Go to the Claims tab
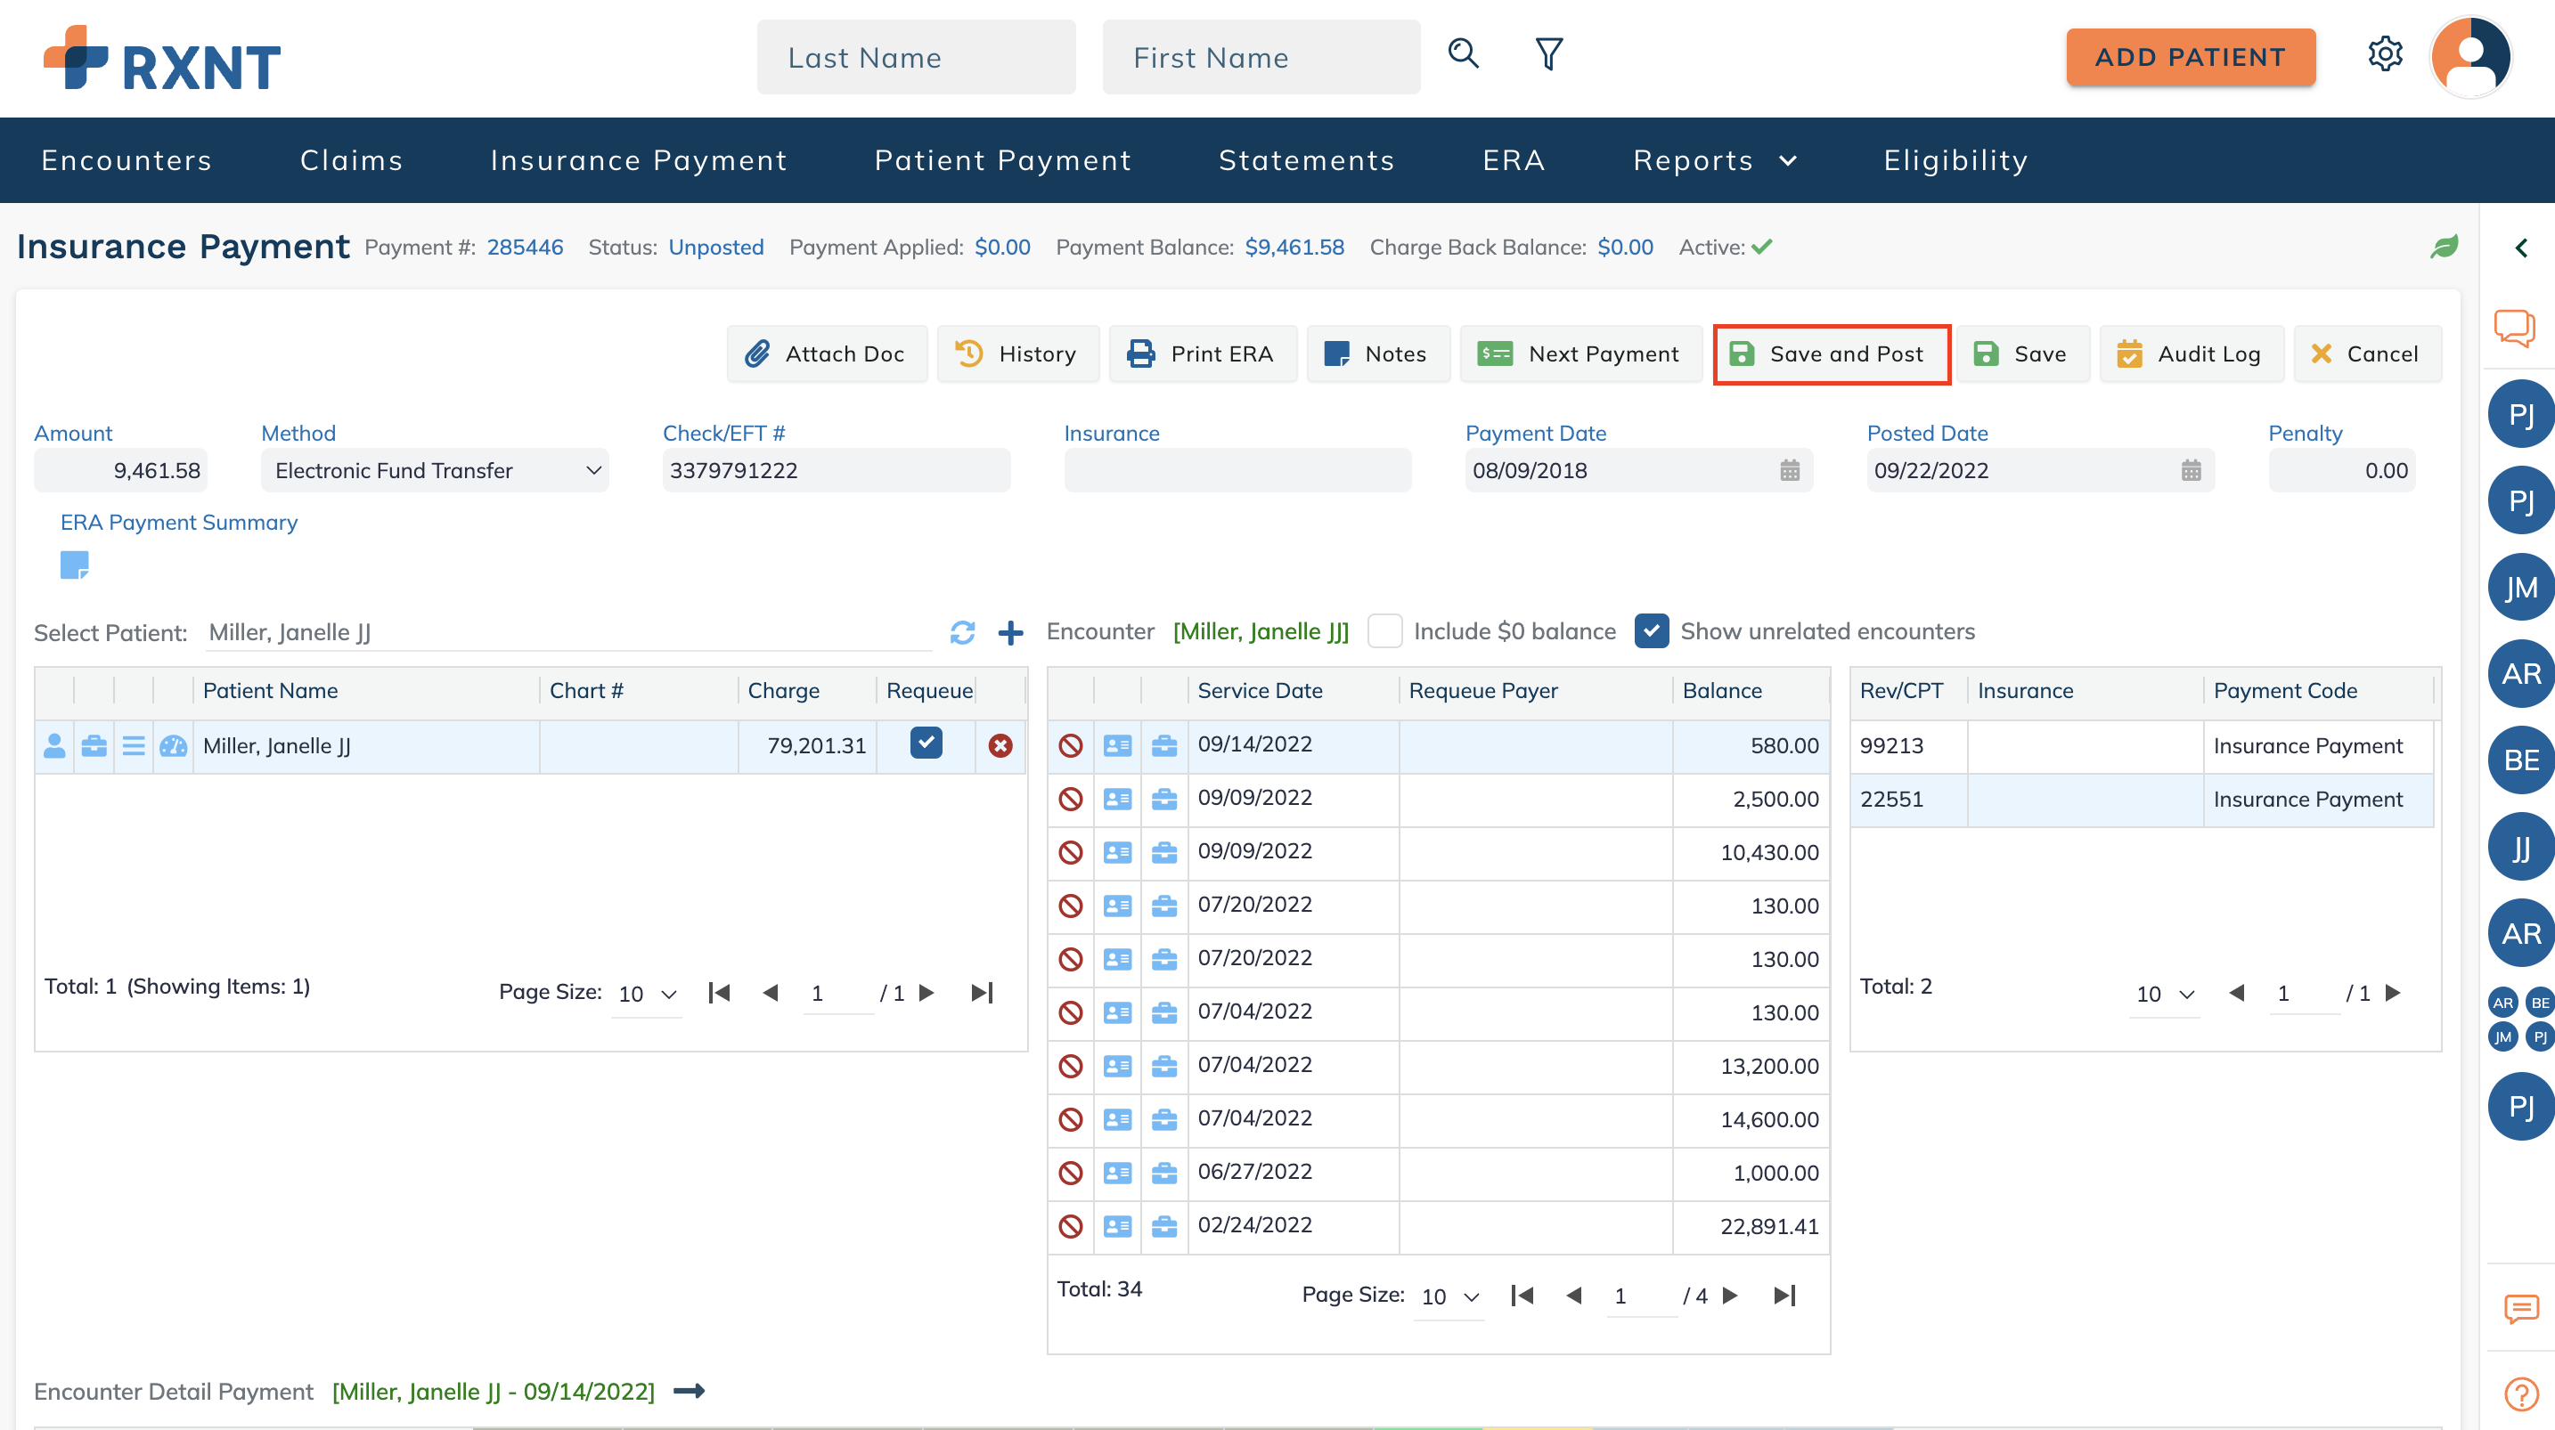 click(351, 159)
